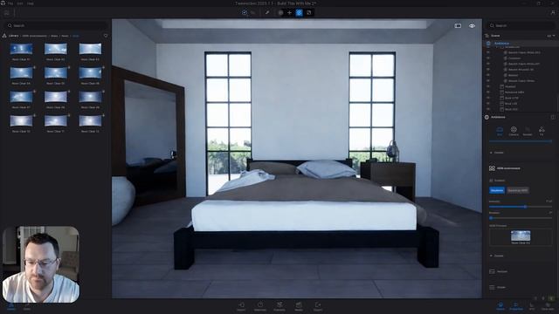Screen dimensions: 559x314
Task: Select the Move (translate) gizmo tool
Action: pos(289,12)
